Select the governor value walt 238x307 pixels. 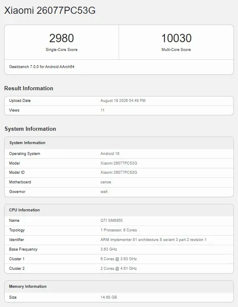tap(104, 192)
